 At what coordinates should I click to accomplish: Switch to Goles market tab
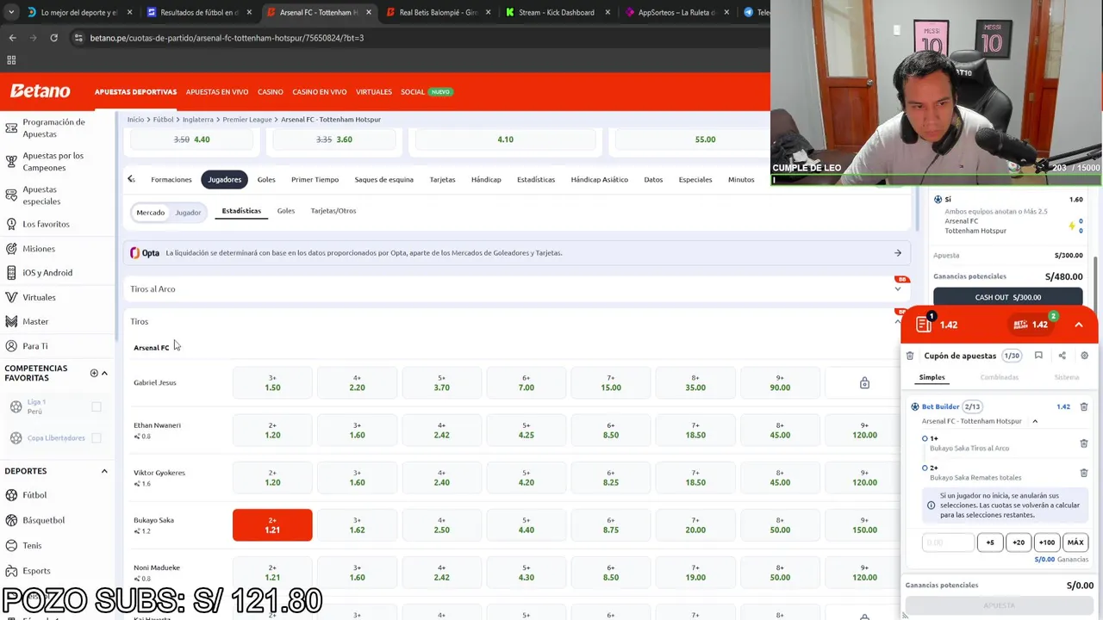[x=266, y=179]
